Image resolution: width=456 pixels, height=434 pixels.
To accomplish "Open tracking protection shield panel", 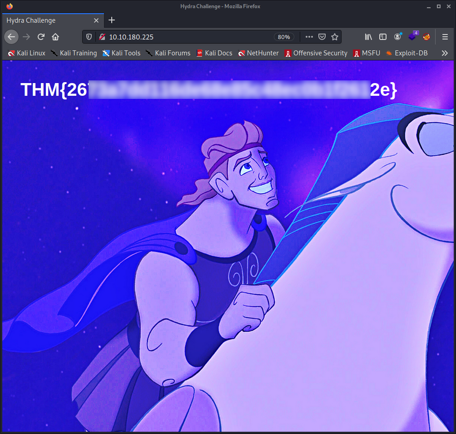I will click(89, 37).
